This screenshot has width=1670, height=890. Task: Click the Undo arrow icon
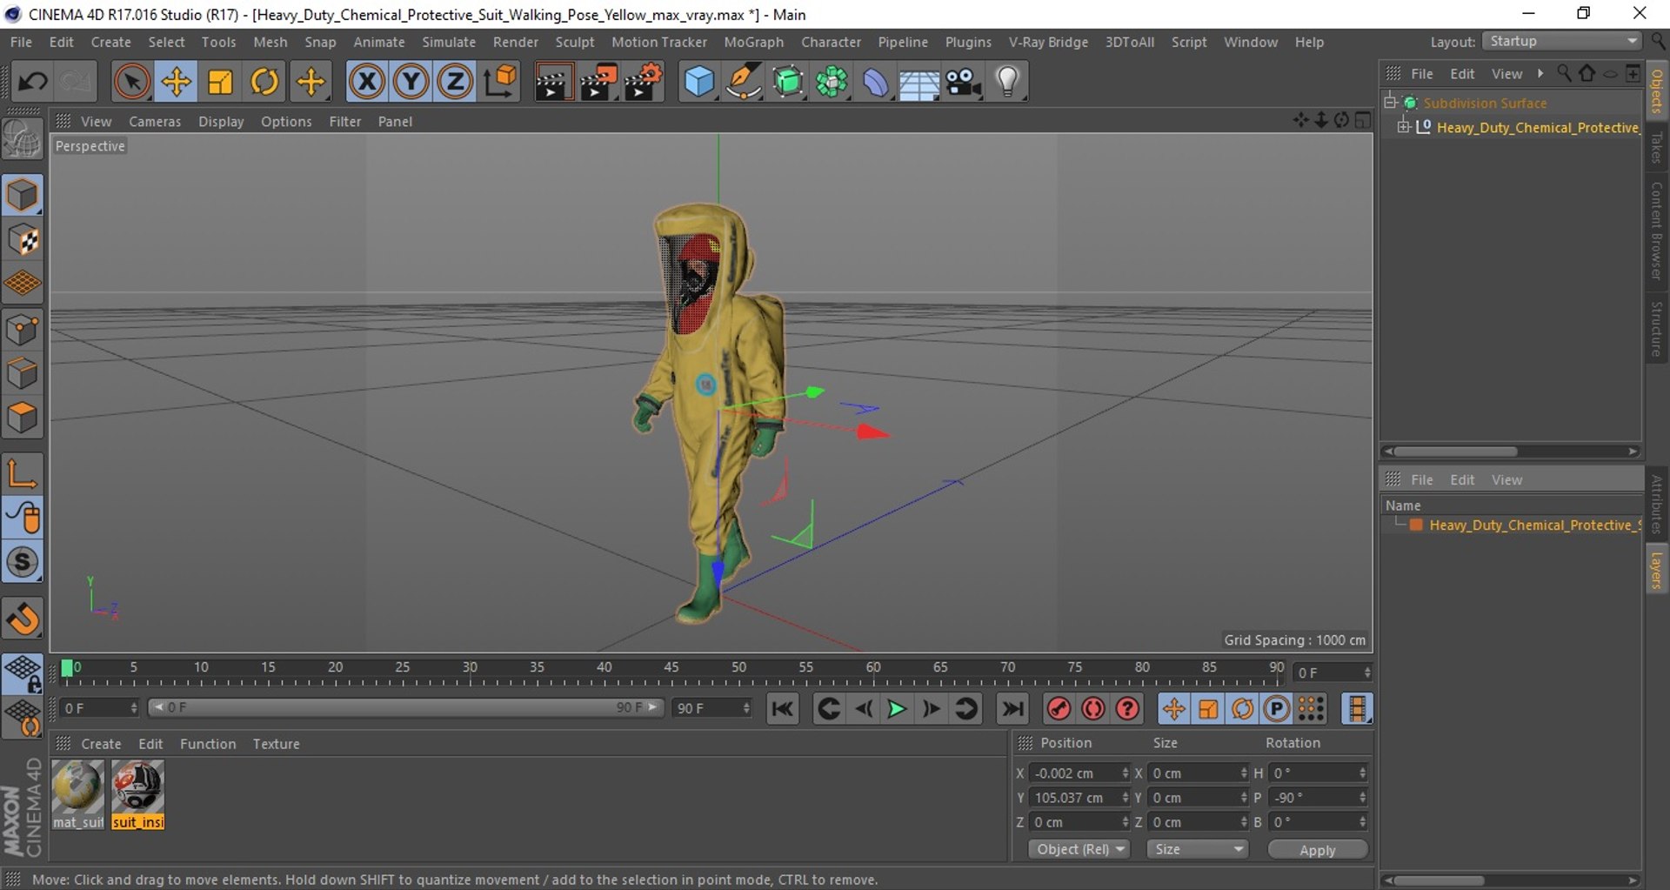tap(33, 82)
